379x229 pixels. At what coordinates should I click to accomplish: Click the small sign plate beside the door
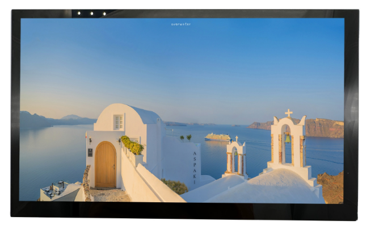pyautogui.click(x=90, y=152)
